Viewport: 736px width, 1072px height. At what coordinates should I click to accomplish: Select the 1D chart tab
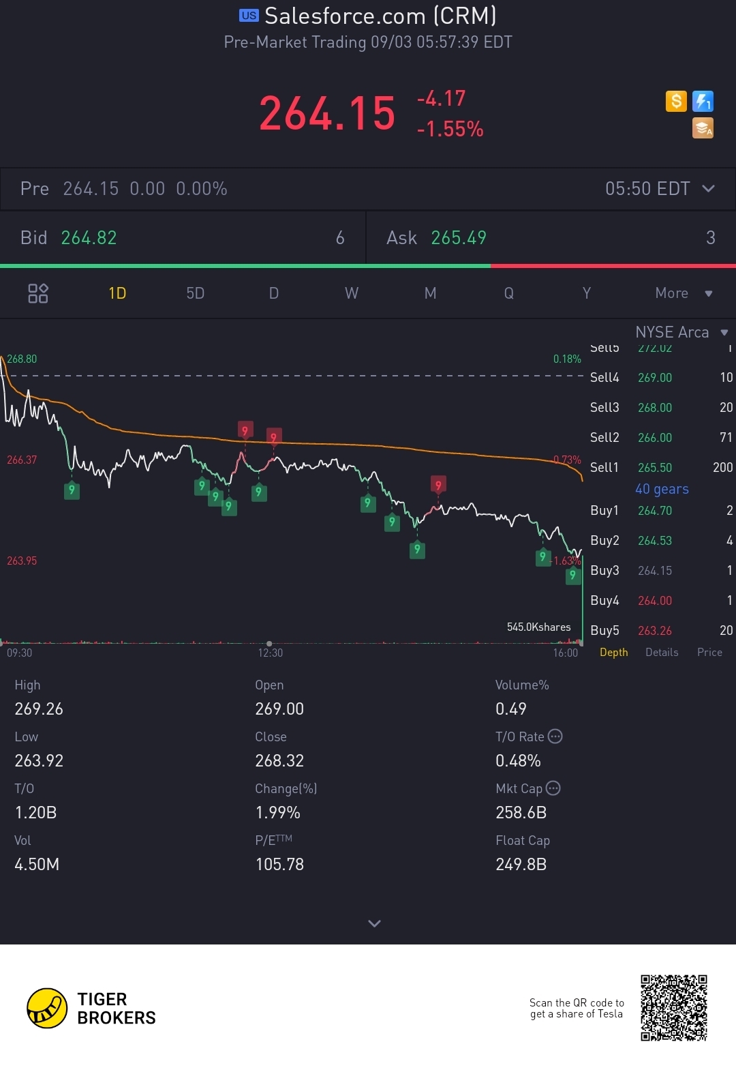click(x=117, y=293)
